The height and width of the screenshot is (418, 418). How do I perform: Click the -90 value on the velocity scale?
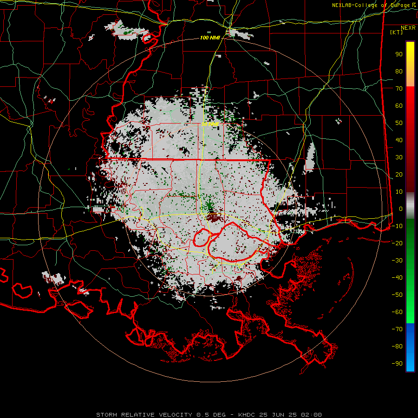tap(397, 364)
